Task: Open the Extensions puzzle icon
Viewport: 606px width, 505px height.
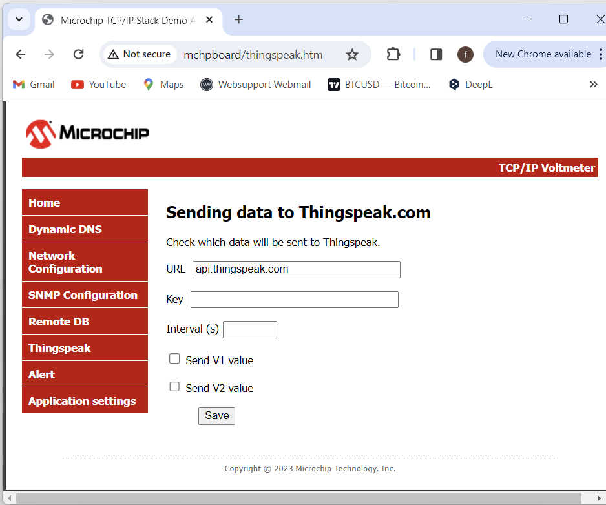Action: [393, 54]
